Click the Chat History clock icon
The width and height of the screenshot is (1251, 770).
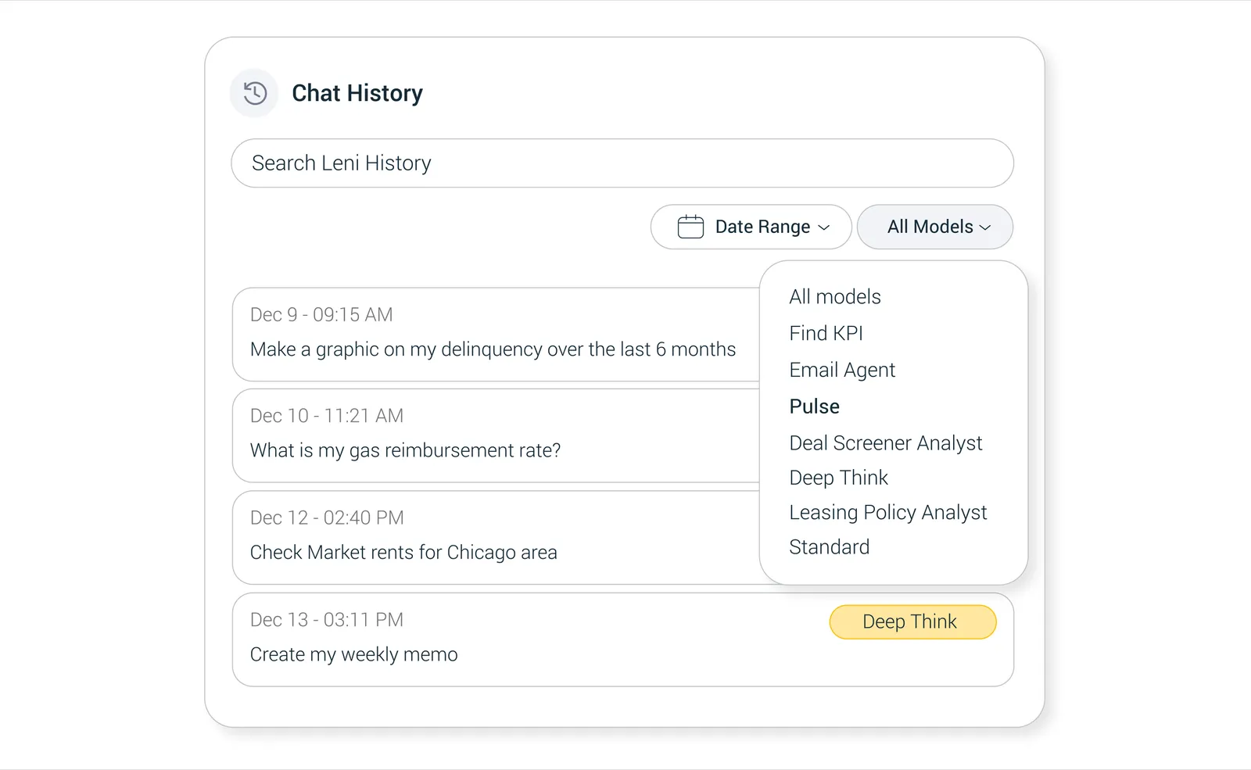point(254,94)
